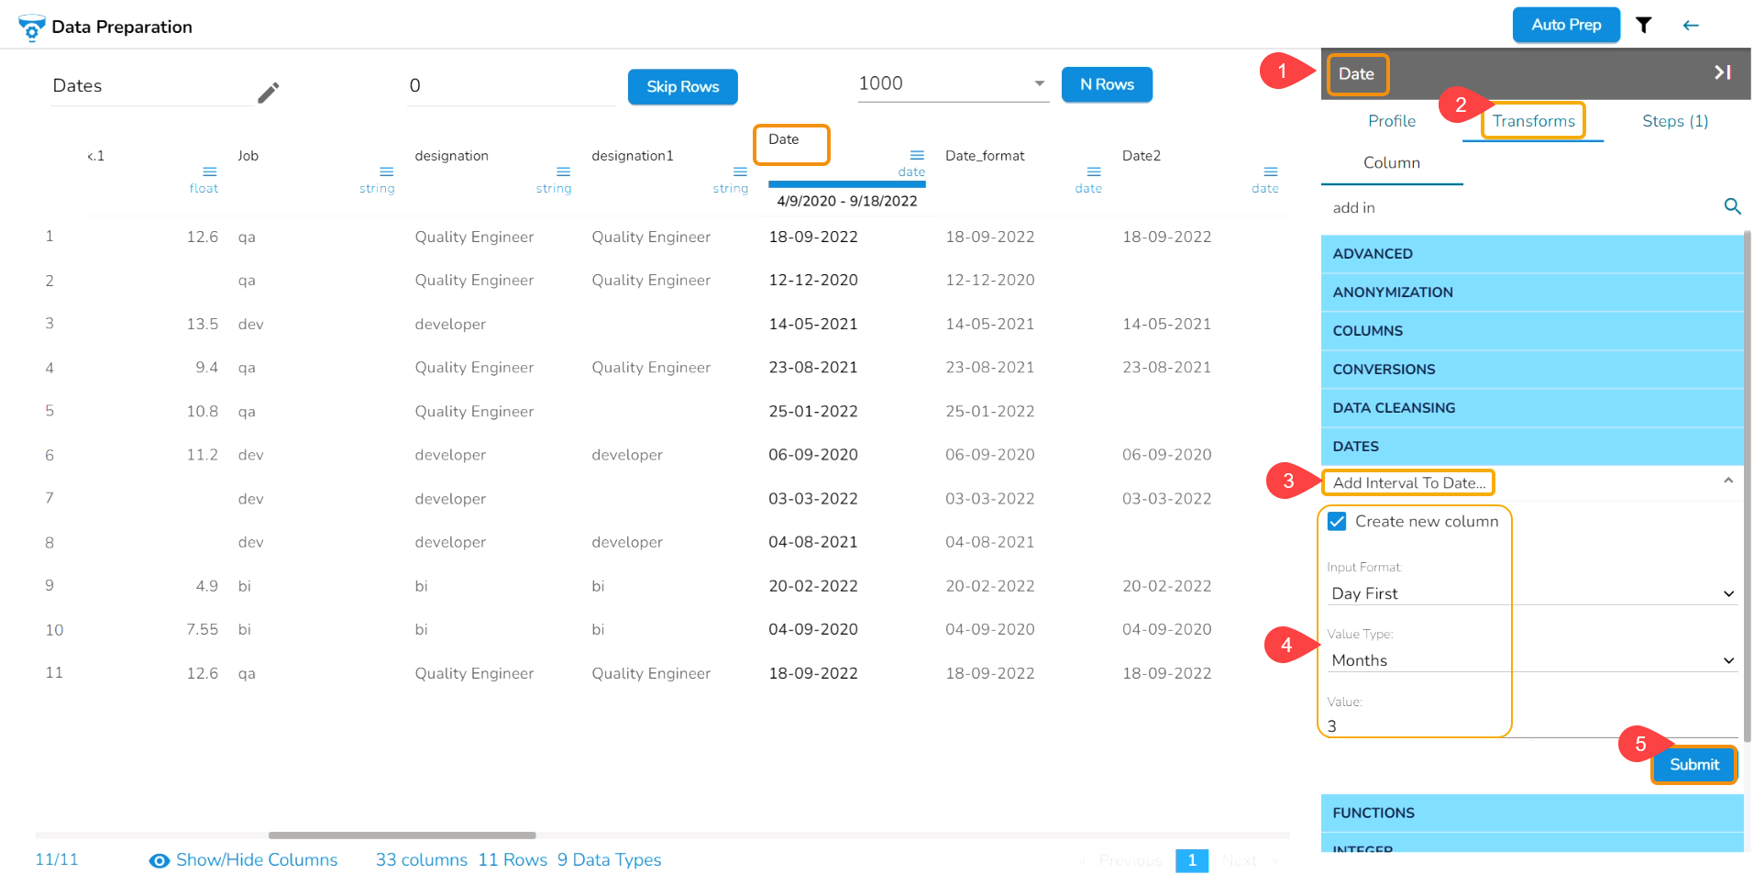
Task: Click the dataset name field Dates
Action: click(x=152, y=86)
